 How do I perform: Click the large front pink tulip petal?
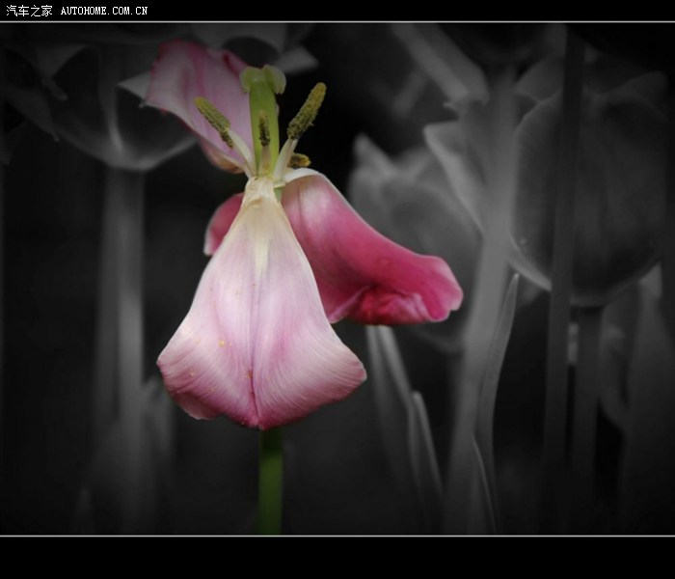tap(258, 328)
